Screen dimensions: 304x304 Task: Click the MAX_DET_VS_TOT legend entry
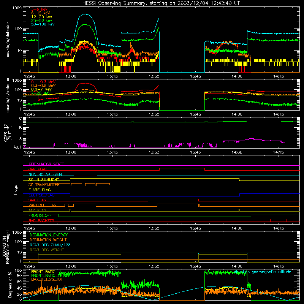click(47, 279)
